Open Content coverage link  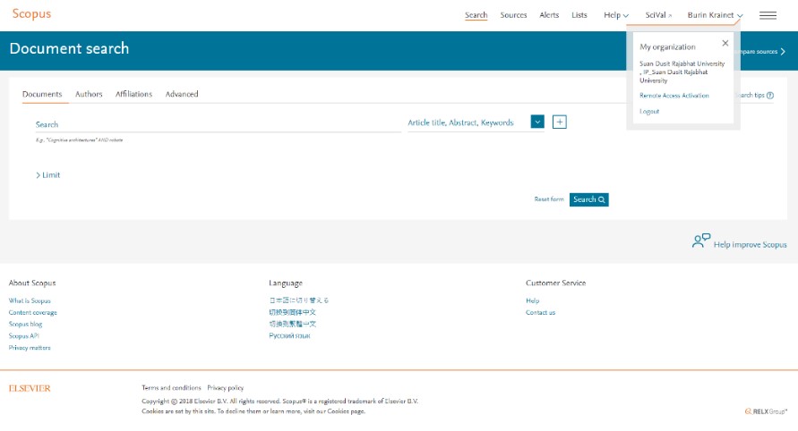pyautogui.click(x=32, y=313)
